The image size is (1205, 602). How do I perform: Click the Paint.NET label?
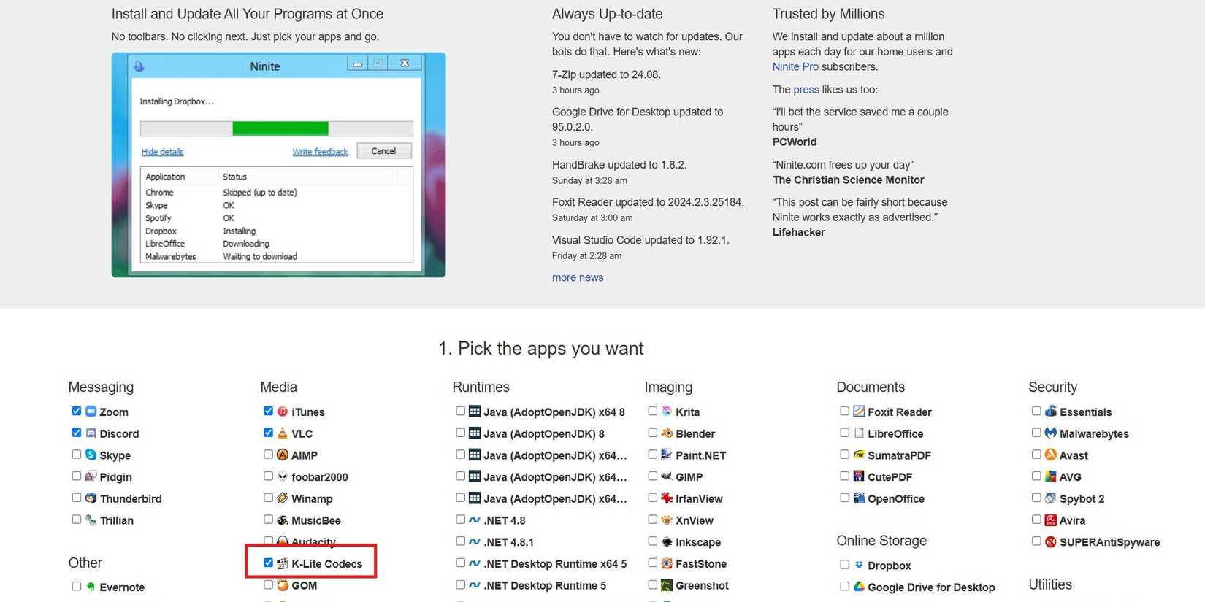tap(701, 455)
